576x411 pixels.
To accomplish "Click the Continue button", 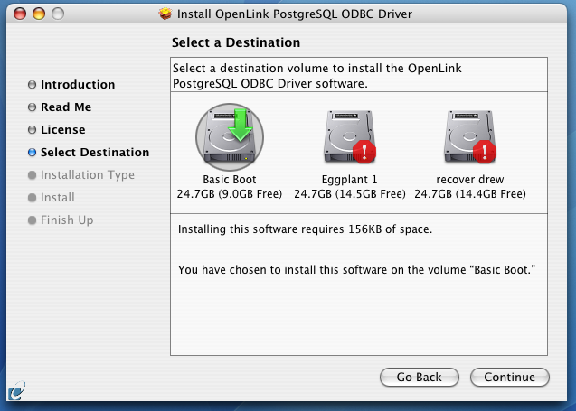I will pos(509,378).
